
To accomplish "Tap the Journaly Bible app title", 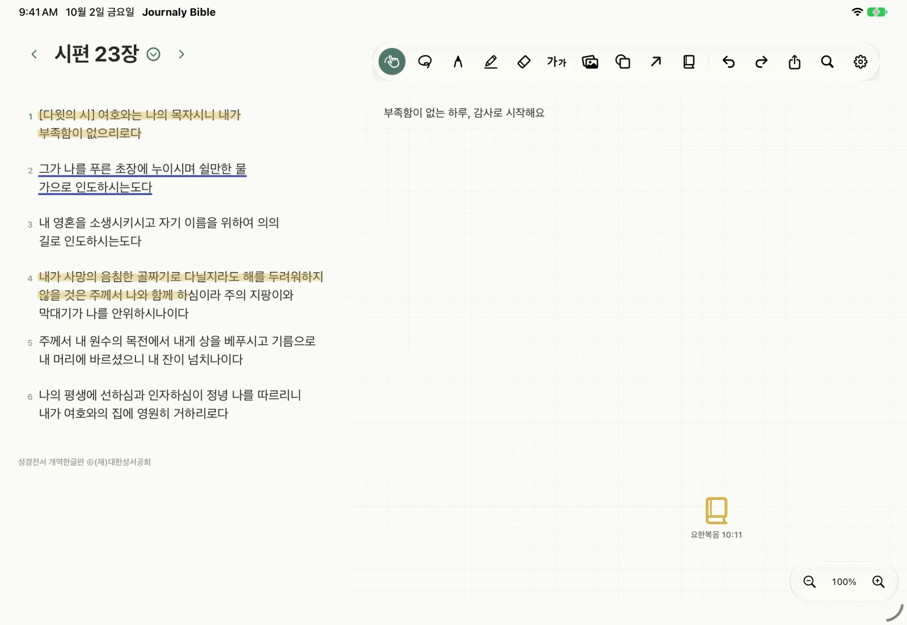I will click(x=179, y=12).
